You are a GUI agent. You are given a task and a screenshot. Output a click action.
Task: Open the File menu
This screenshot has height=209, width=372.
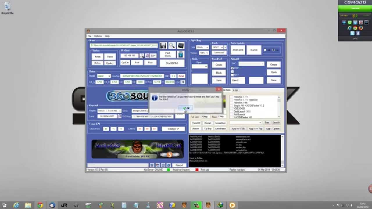point(90,36)
